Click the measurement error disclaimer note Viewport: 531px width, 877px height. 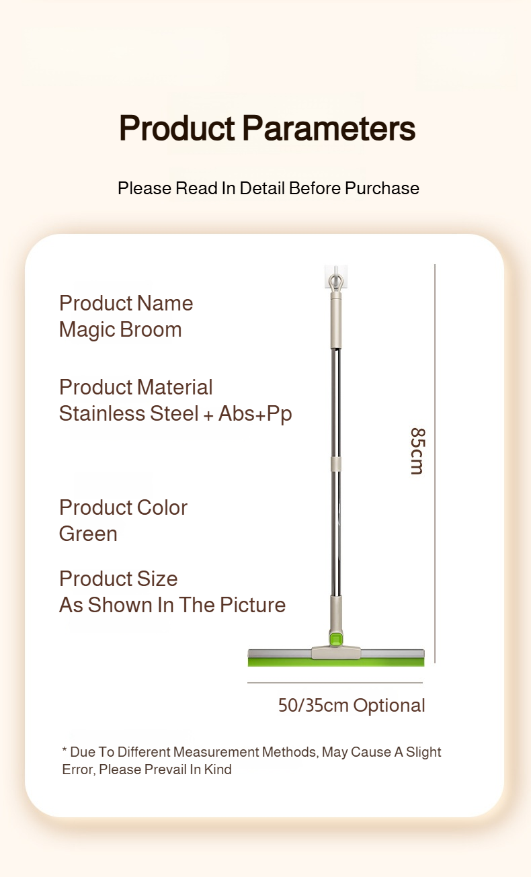pyautogui.click(x=251, y=761)
